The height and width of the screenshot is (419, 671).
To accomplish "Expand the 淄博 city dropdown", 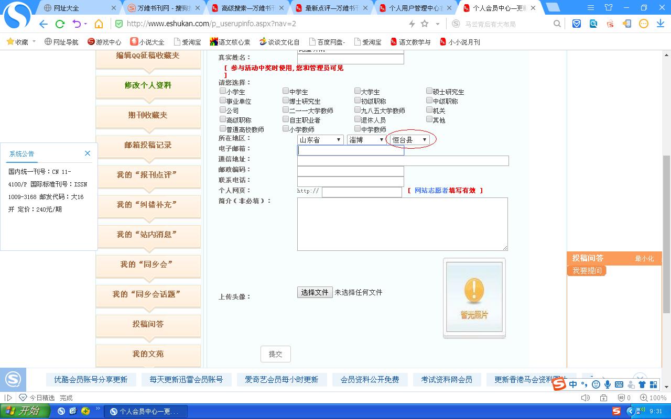I will (x=366, y=140).
